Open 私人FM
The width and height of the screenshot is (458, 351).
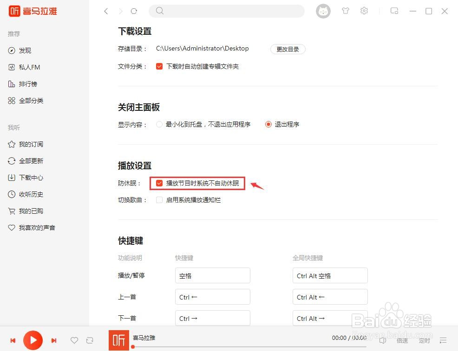pos(24,67)
